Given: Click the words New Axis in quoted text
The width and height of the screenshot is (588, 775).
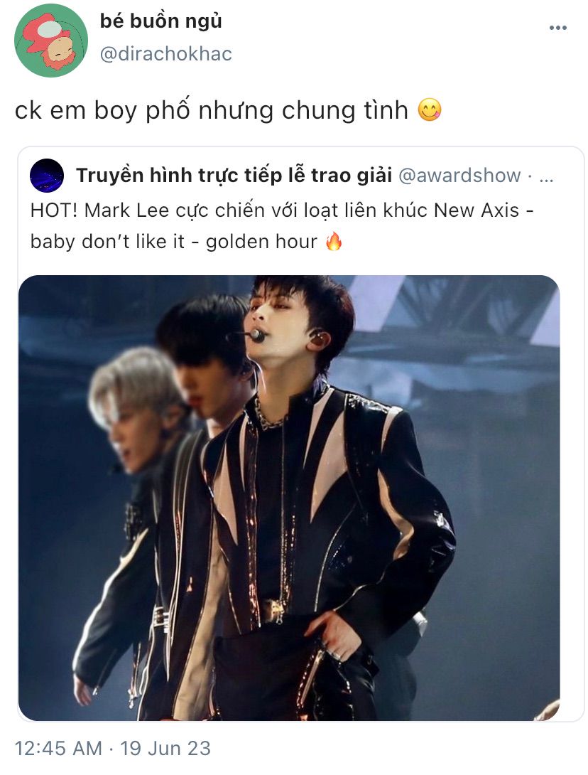Looking at the screenshot, I should pos(477,210).
